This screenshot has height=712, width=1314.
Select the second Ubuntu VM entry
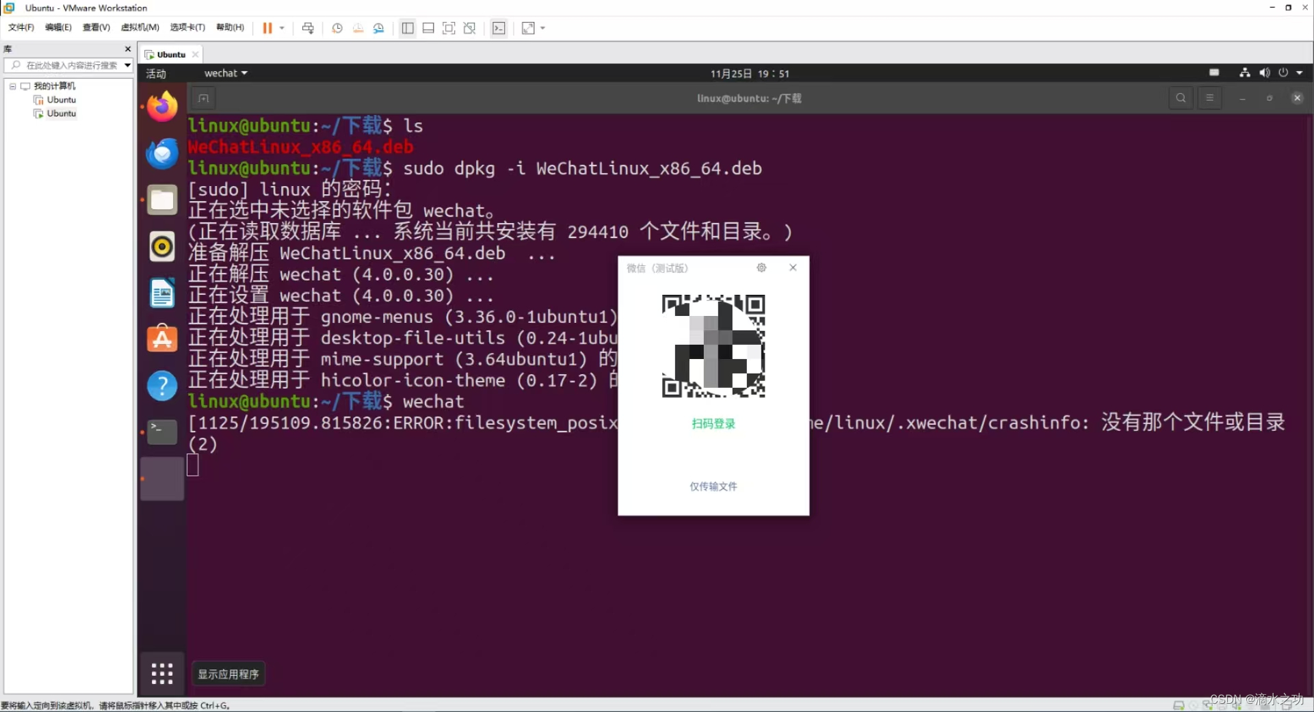61,114
